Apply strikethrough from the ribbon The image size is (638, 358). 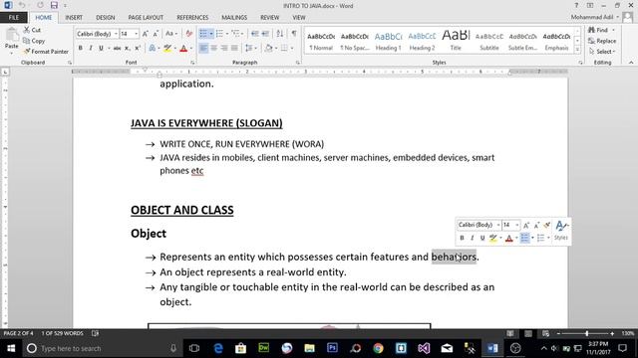click(118, 49)
